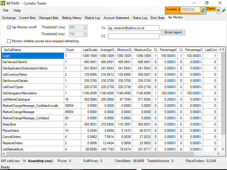View the Account Statement tab
This screenshot has height=170, width=227.
pos(116,18)
